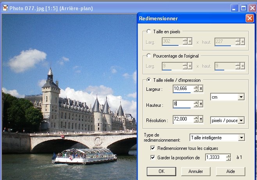Viewport: 257px width, 180px height.
Task: Decrease the Largeur value with down arrow
Action: pos(196,90)
